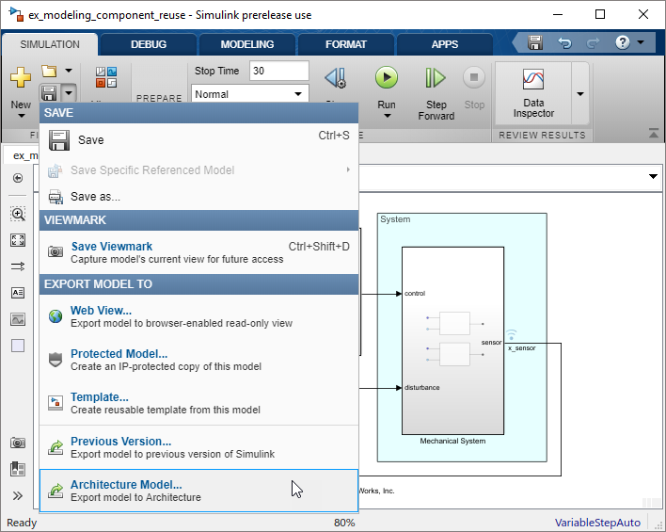Expand the Review Results gallery arrow

coord(579,94)
